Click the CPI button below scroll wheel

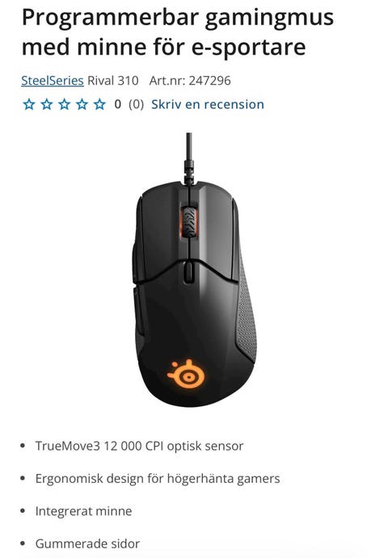tap(189, 273)
